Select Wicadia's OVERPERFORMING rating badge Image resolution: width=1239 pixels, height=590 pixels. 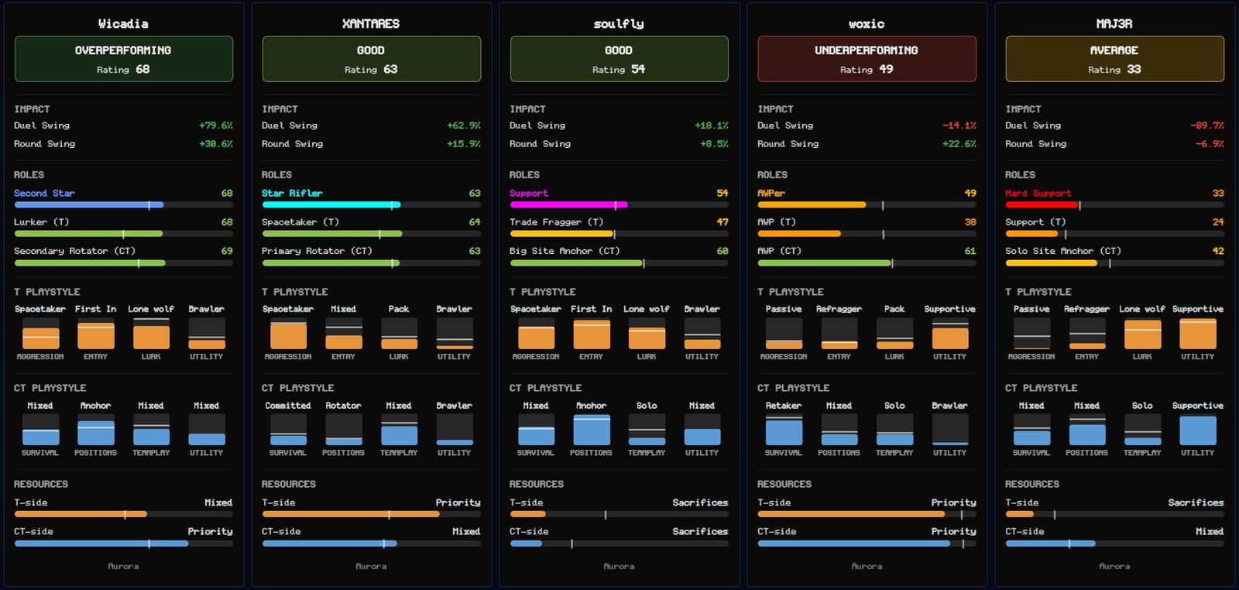click(x=124, y=59)
